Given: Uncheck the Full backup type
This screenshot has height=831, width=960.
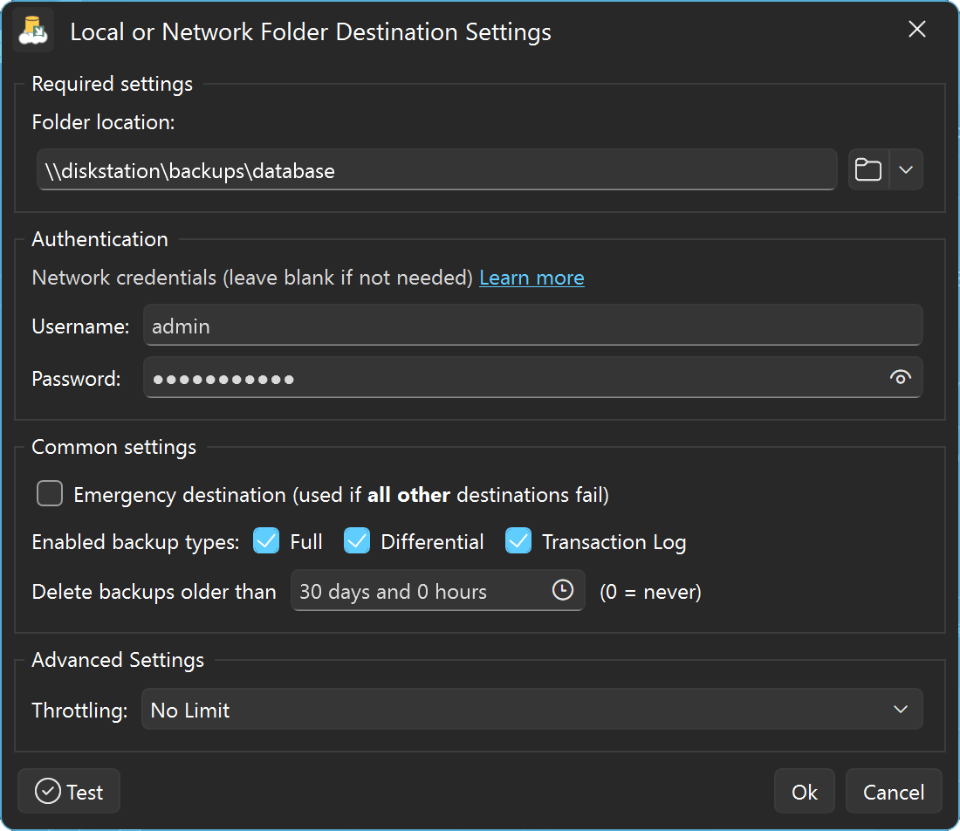Looking at the screenshot, I should click(x=266, y=542).
